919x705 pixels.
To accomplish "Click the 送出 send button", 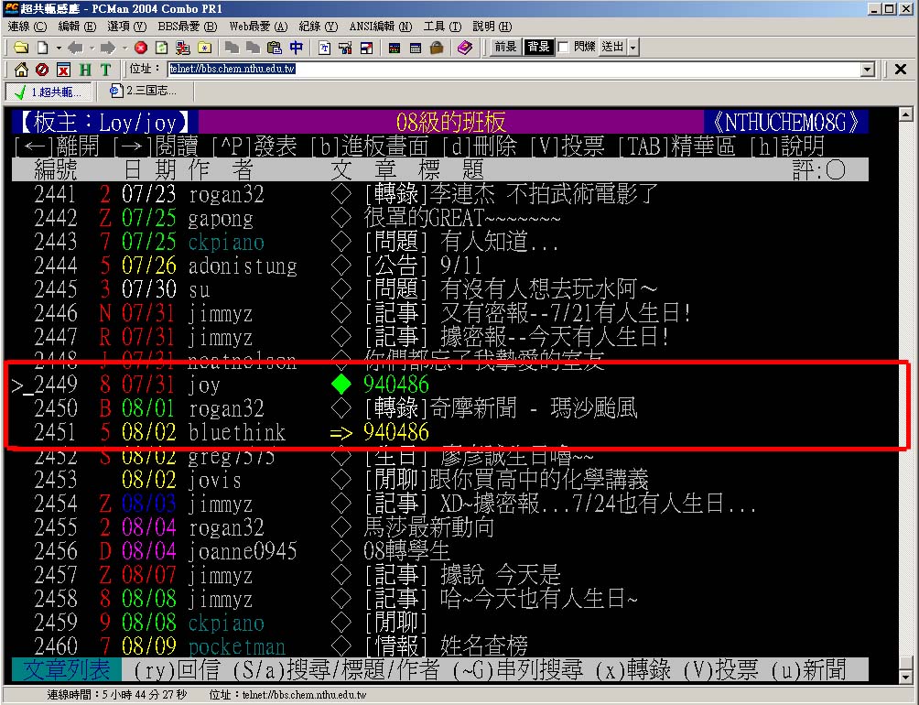I will [612, 48].
